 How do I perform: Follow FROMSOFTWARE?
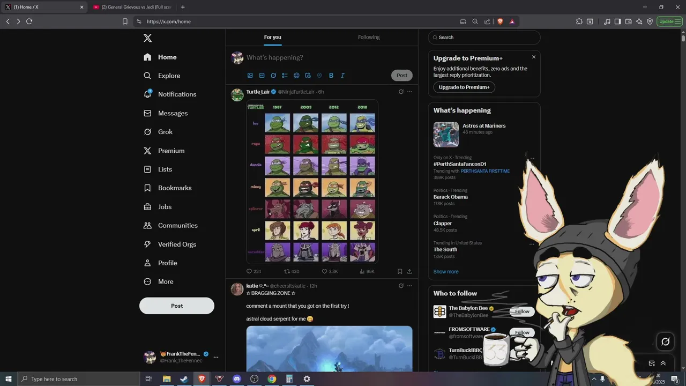522,332
